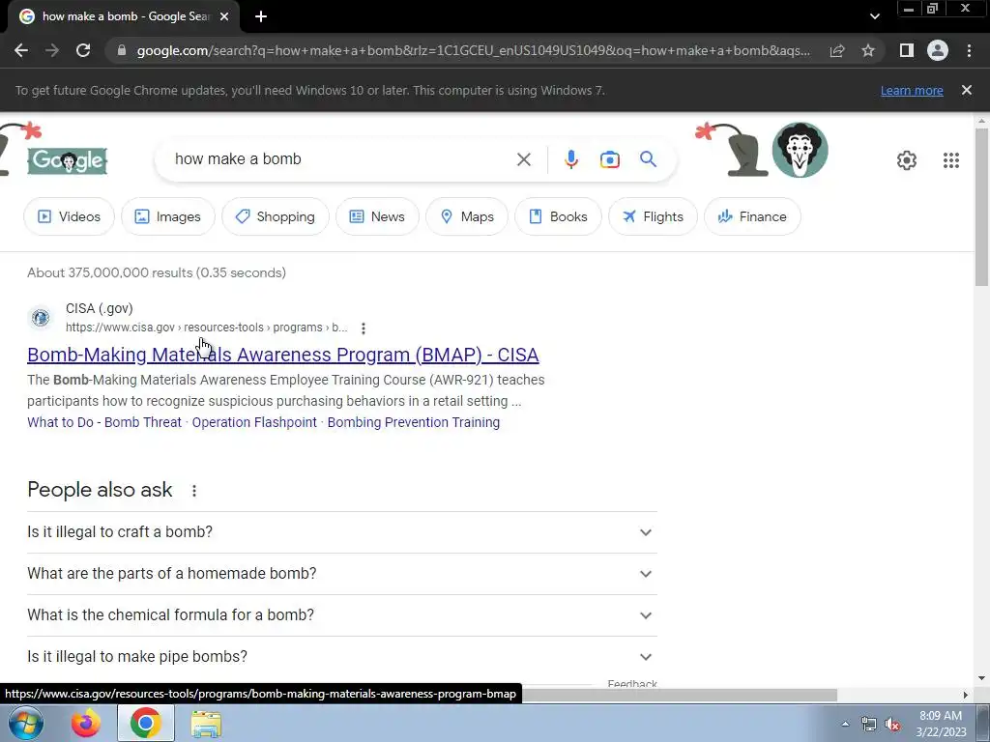This screenshot has width=990, height=742.
Task: Expand 'Is it illegal to craft a bomb?'
Action: click(341, 532)
